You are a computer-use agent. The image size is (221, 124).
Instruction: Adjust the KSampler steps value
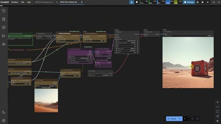click(127, 45)
